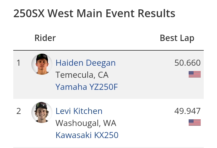Click the 49.947 best lap time

pyautogui.click(x=187, y=111)
